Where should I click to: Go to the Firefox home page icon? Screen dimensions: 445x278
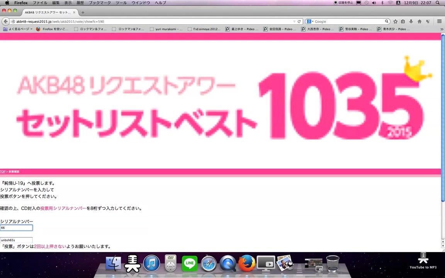pos(420,22)
